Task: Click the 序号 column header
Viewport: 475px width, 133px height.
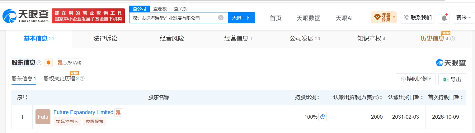Action: [x=22, y=97]
